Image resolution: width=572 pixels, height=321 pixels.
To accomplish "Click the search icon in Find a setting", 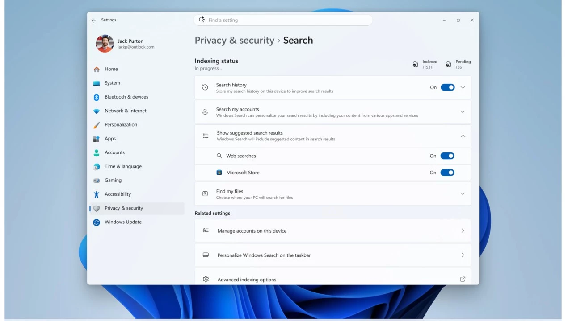I will click(x=202, y=20).
